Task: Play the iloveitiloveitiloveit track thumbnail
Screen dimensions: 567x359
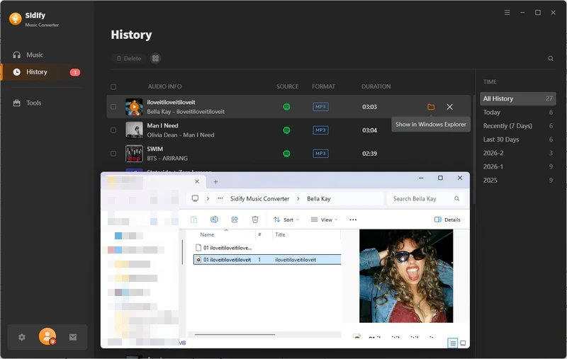Action: point(134,107)
